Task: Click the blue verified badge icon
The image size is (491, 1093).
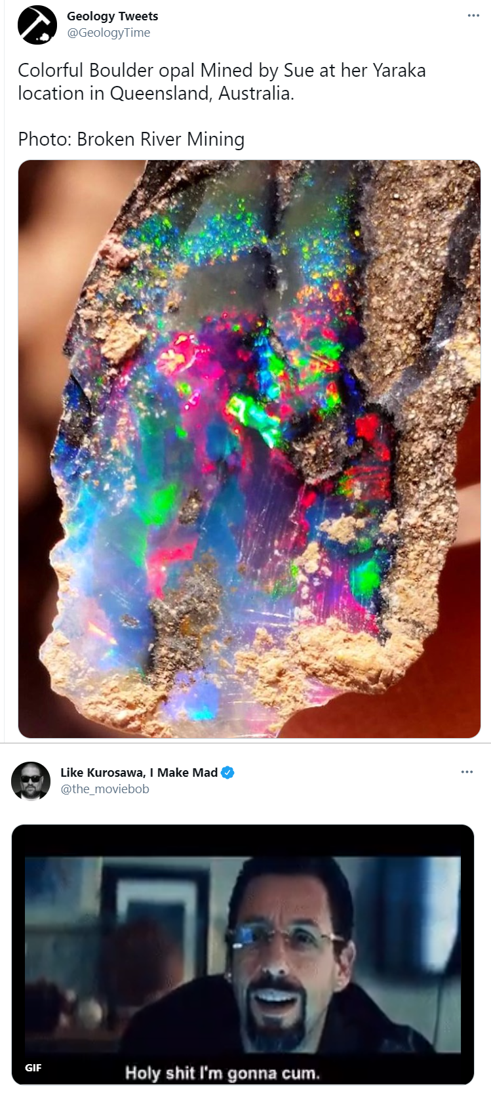Action: pos(227,772)
